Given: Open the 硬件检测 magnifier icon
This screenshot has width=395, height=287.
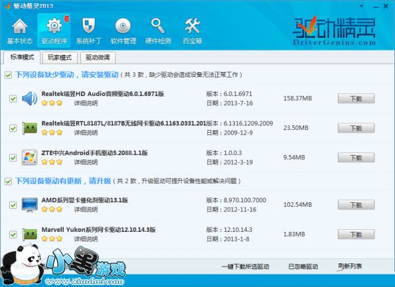Looking at the screenshot, I should click(x=158, y=31).
